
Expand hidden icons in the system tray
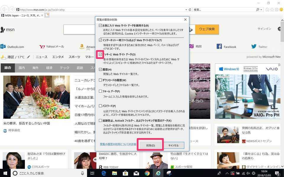point(227,173)
